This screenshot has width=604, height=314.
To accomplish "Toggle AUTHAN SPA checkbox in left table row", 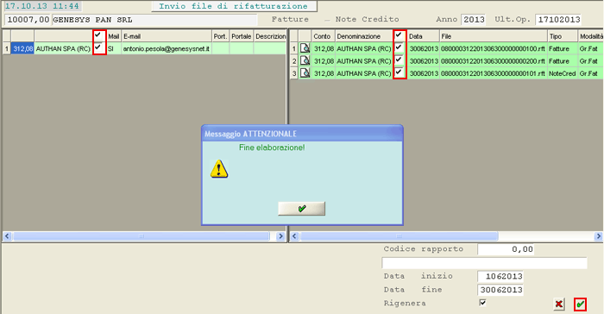I will [x=98, y=47].
